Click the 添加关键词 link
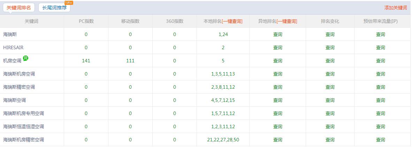This screenshot has height=149, width=412. pos(395,8)
